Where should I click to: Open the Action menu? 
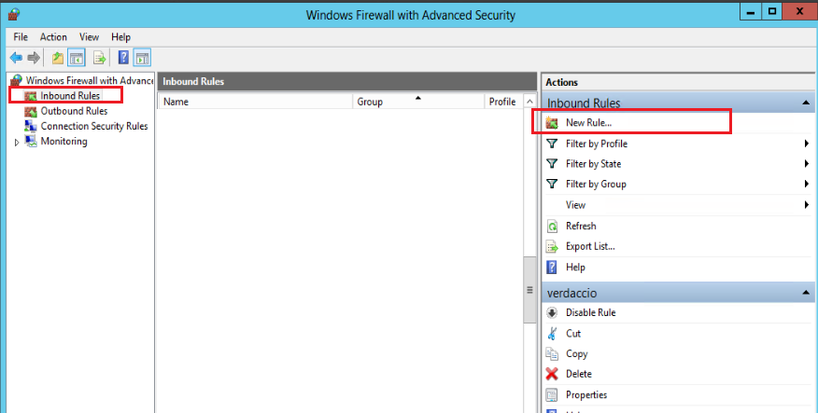pyautogui.click(x=53, y=37)
